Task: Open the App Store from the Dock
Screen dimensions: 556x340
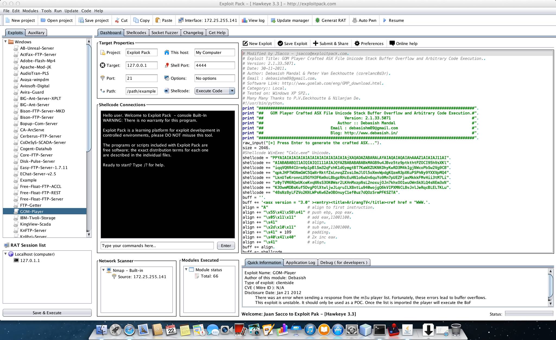Action: point(338,330)
